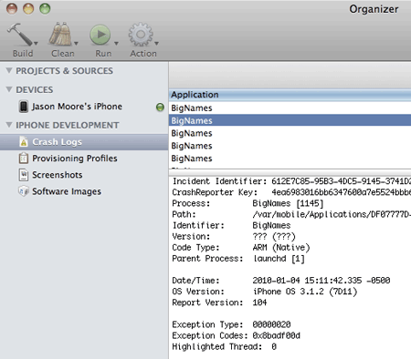Viewport: 411px width, 359px height.
Task: Click the Parent Process launchd [1] value
Action: (x=279, y=259)
